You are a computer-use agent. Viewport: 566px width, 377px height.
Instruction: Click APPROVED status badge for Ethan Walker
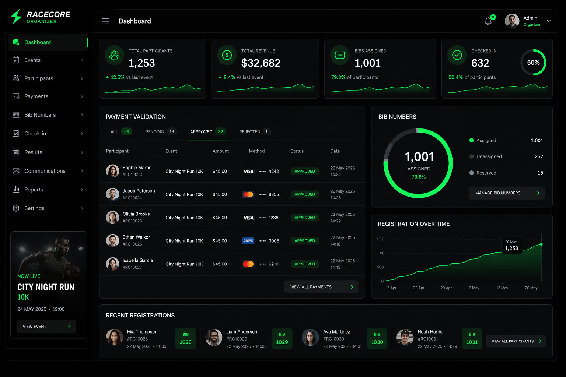tap(305, 241)
